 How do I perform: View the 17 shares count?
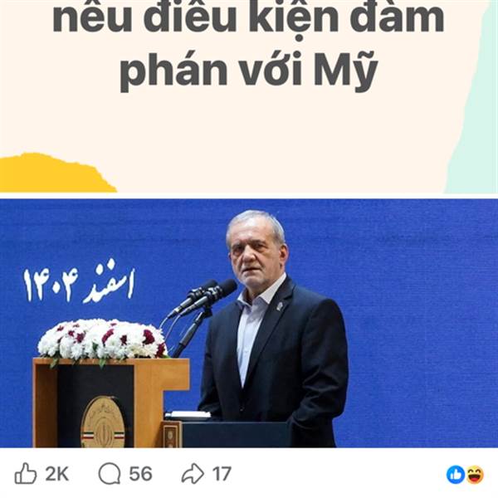coord(222,474)
